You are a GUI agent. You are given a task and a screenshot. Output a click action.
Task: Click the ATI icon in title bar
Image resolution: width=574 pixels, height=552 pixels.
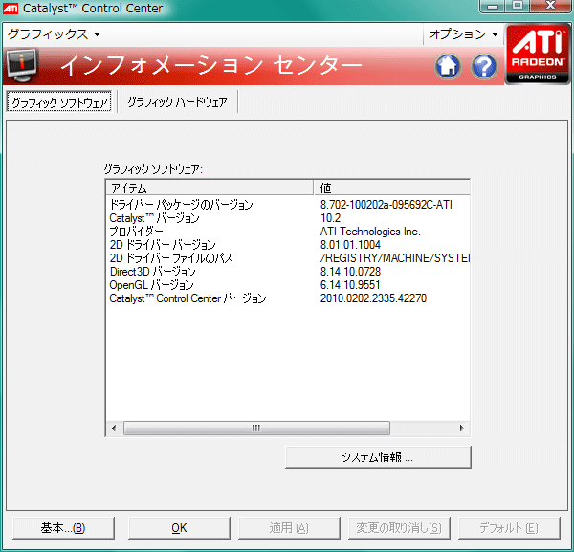click(x=11, y=8)
